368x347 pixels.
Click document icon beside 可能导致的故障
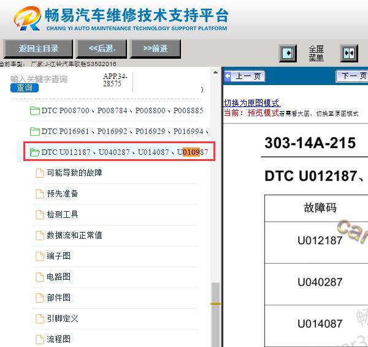pos(40,173)
